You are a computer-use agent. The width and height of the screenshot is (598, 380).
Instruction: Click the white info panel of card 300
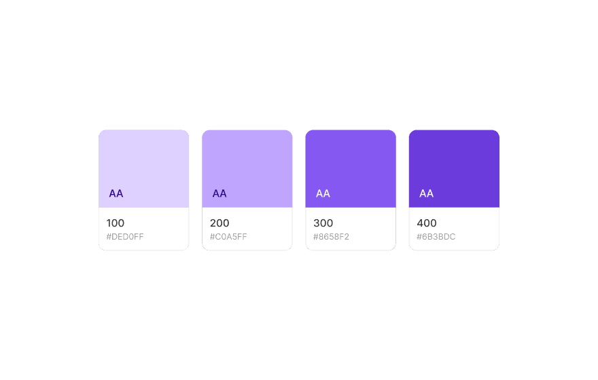[372, 229]
